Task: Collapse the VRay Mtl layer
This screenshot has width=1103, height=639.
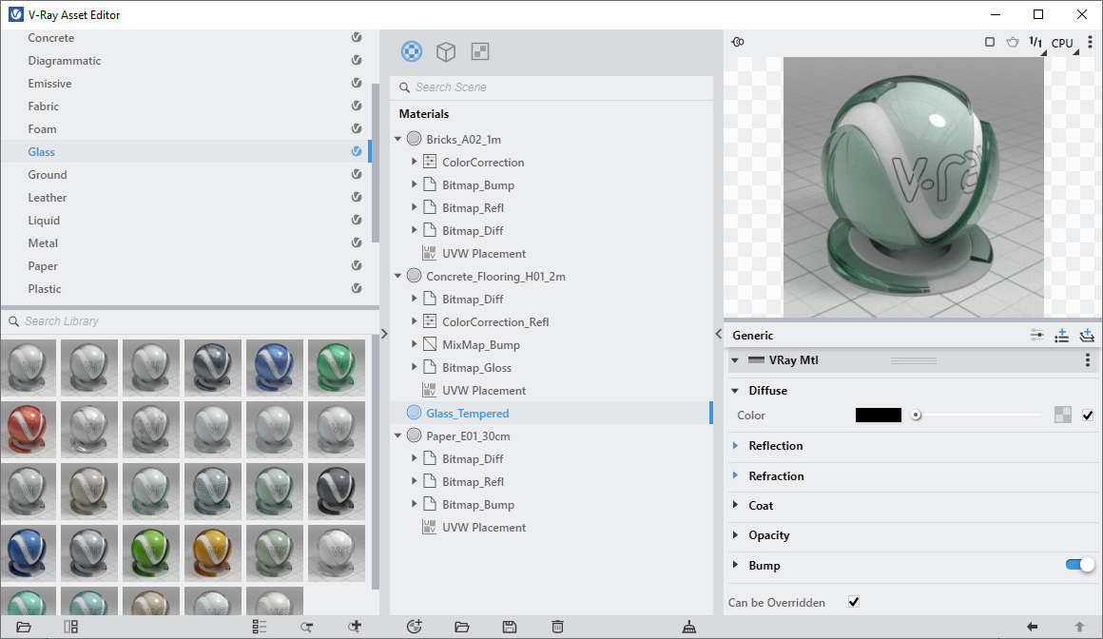Action: (735, 360)
